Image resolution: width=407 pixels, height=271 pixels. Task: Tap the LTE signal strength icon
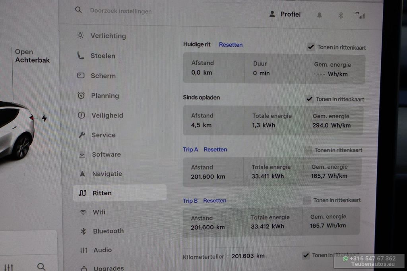(x=360, y=15)
